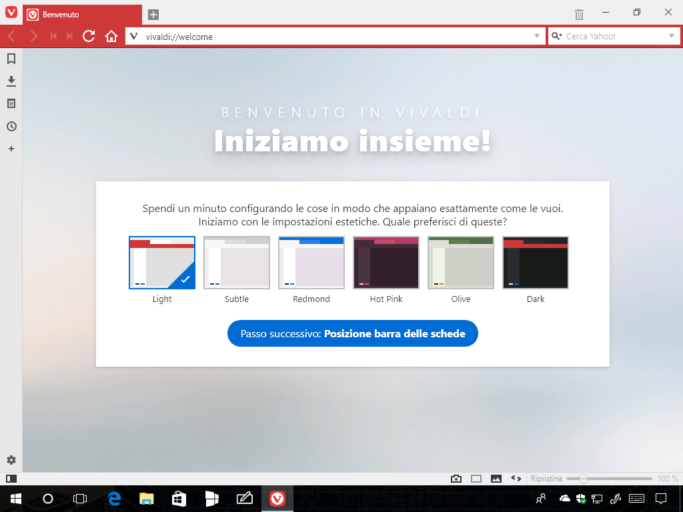Expand the address bar history dropdown
This screenshot has height=512, width=683.
pyautogui.click(x=537, y=36)
